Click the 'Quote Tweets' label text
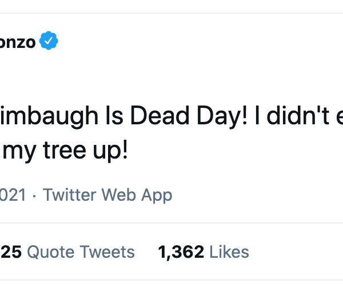This screenshot has width=343, height=284. [x=81, y=251]
